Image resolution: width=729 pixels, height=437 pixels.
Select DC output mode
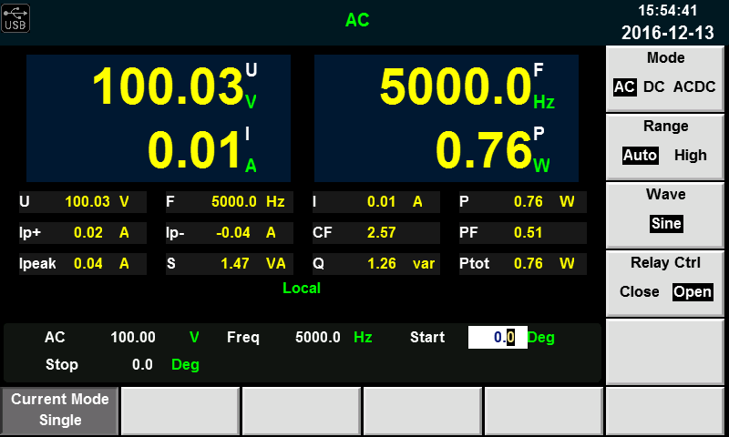click(653, 86)
